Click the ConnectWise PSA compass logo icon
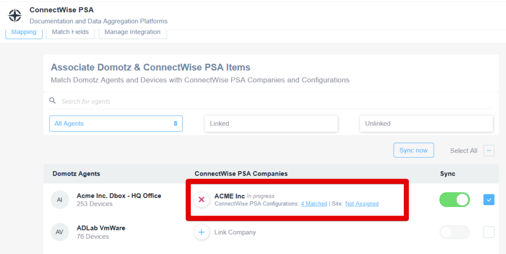The width and height of the screenshot is (506, 254). tap(15, 15)
